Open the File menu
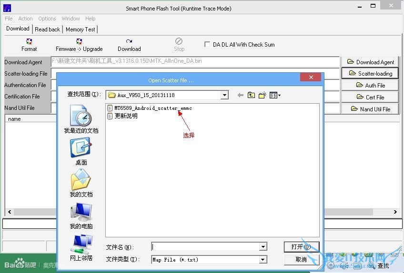The width and height of the screenshot is (404, 273). [9, 19]
